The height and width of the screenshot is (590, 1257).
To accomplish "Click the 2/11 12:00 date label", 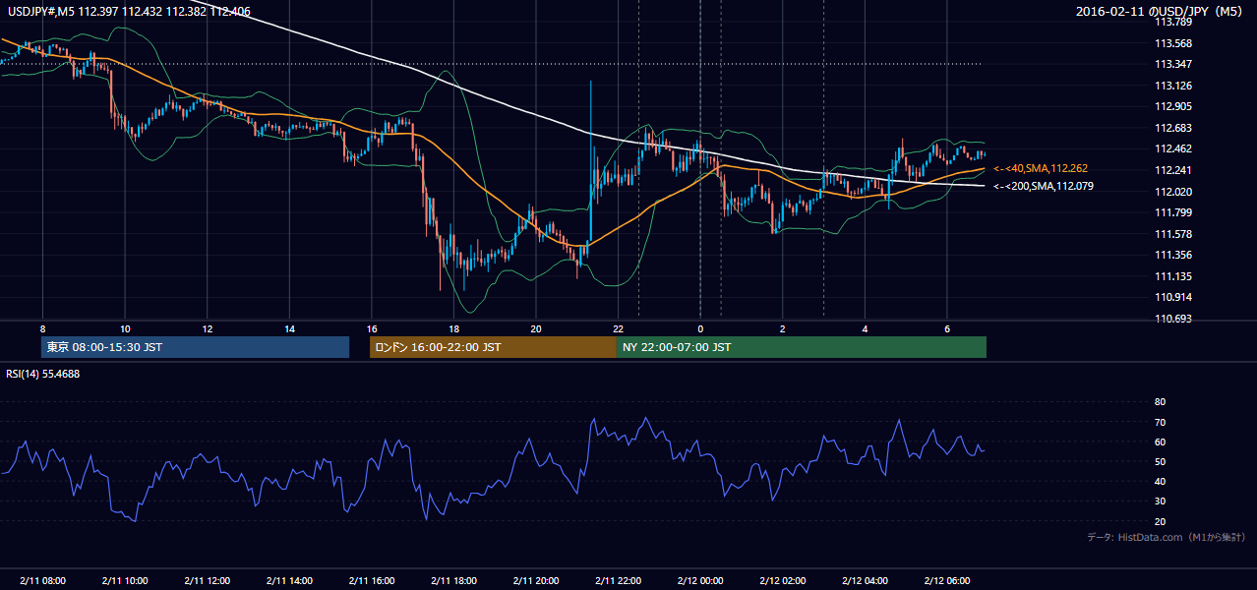I will [208, 581].
